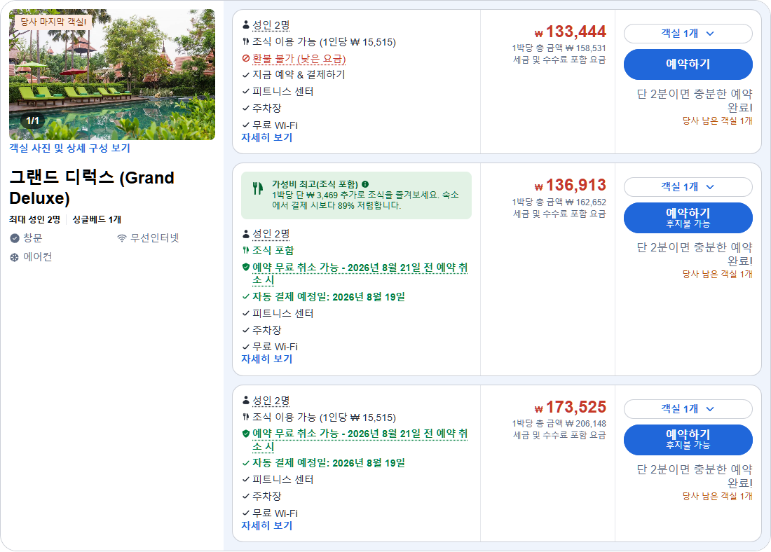Image resolution: width=771 pixels, height=552 pixels.
Task: Click the green shield icon in the ₩173,525 offer
Action: pyautogui.click(x=246, y=434)
